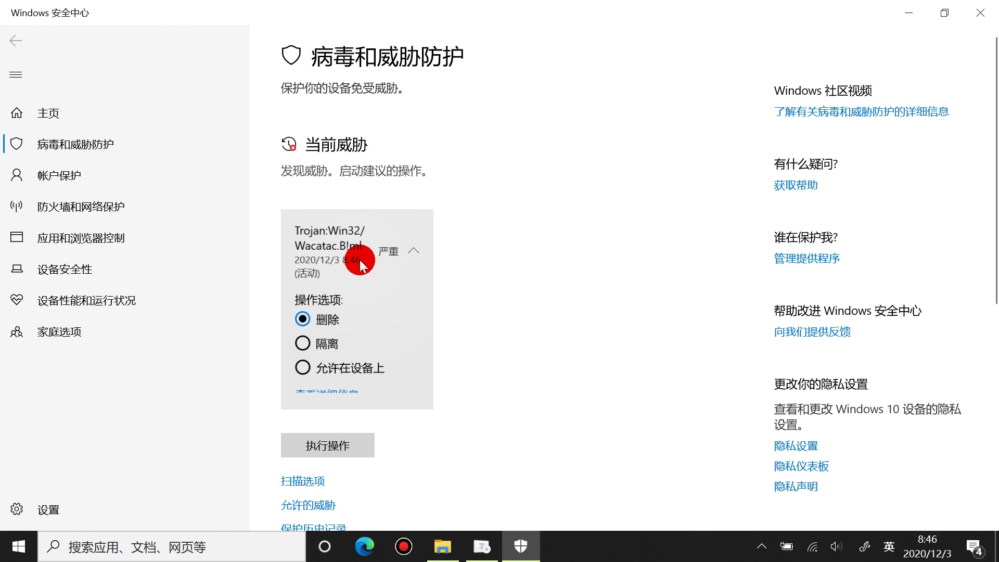The image size is (999, 562).
Task: Select the 允许在设备上 radio option
Action: (x=302, y=367)
